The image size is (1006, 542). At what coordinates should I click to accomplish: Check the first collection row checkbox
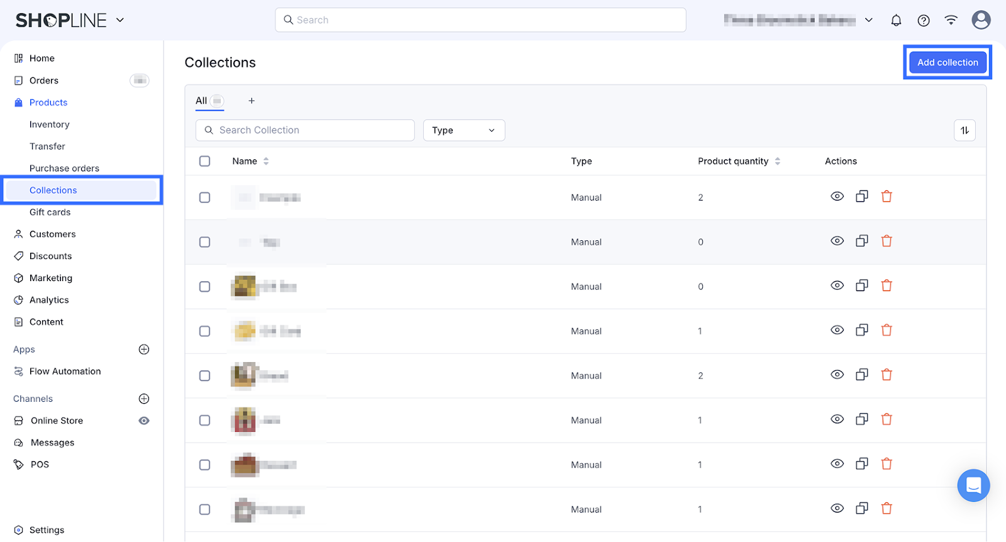[x=205, y=197]
